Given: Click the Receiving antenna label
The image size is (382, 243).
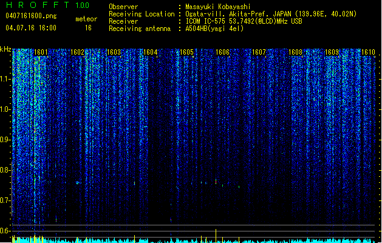Looking at the screenshot, I should (x=140, y=29).
